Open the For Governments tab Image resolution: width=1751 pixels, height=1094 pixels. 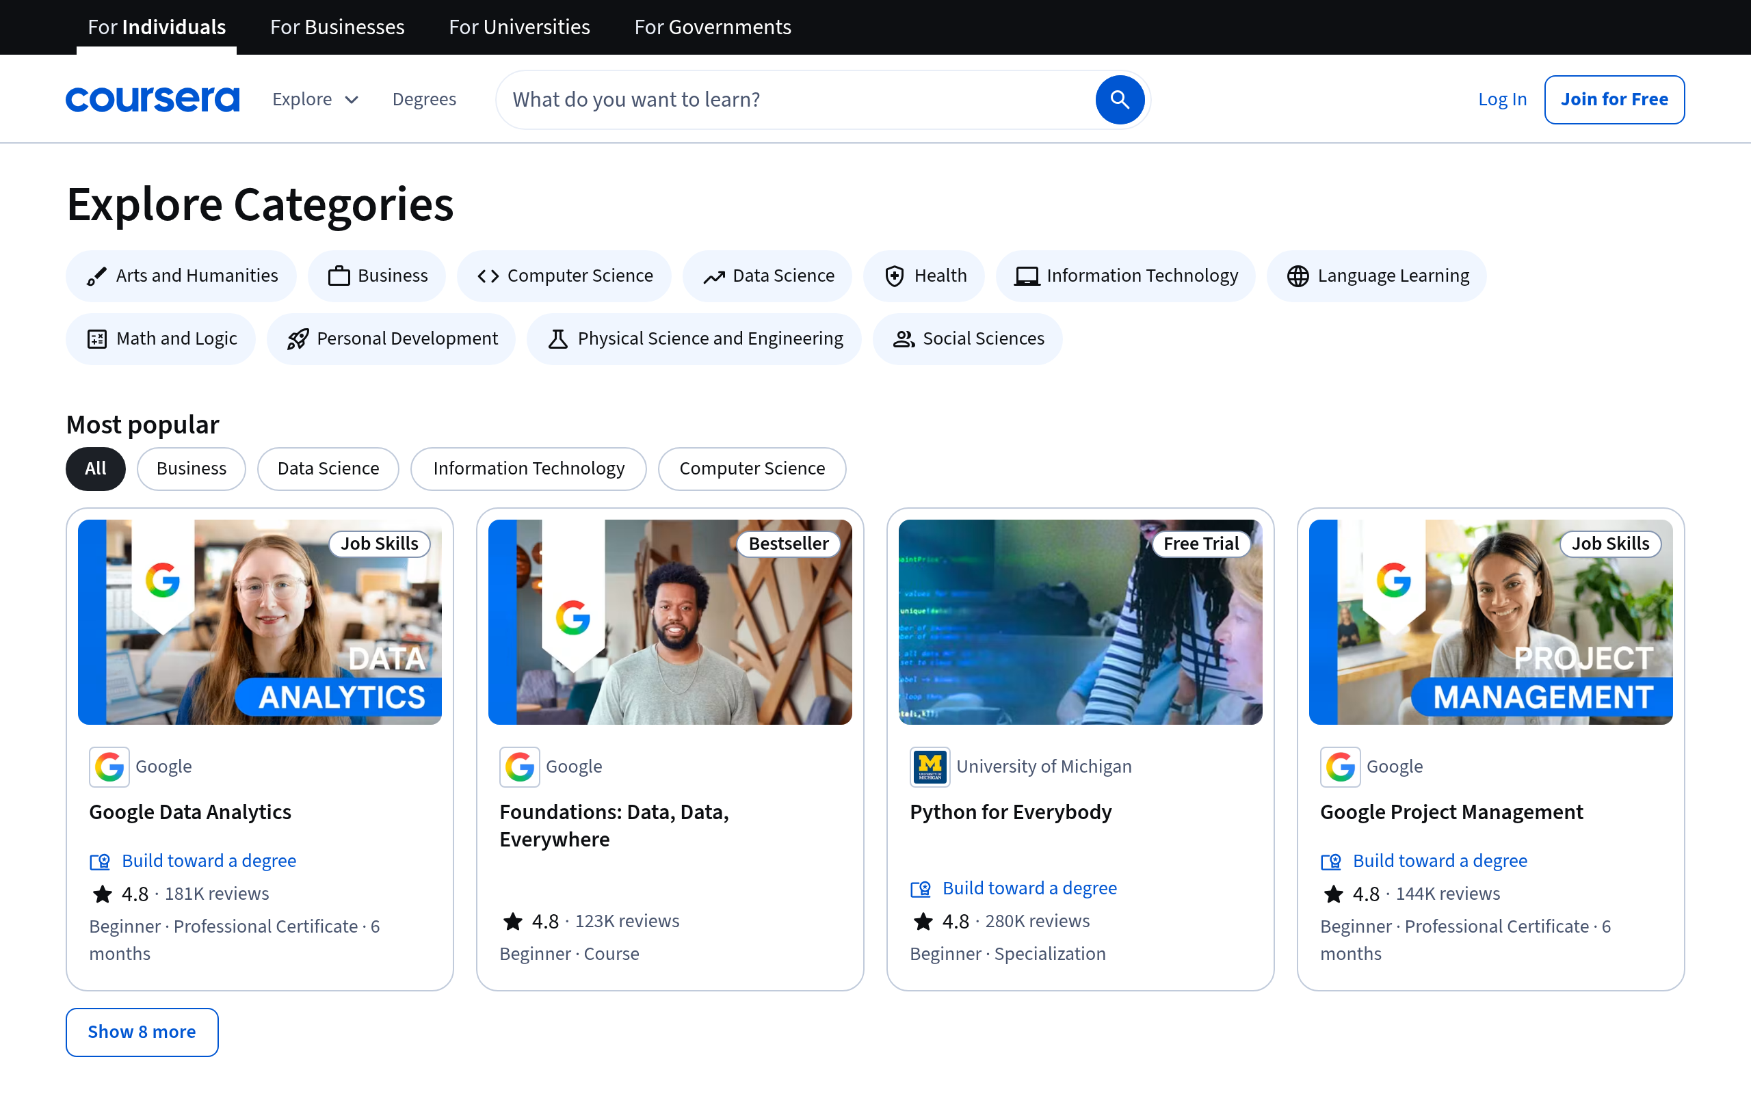[713, 27]
